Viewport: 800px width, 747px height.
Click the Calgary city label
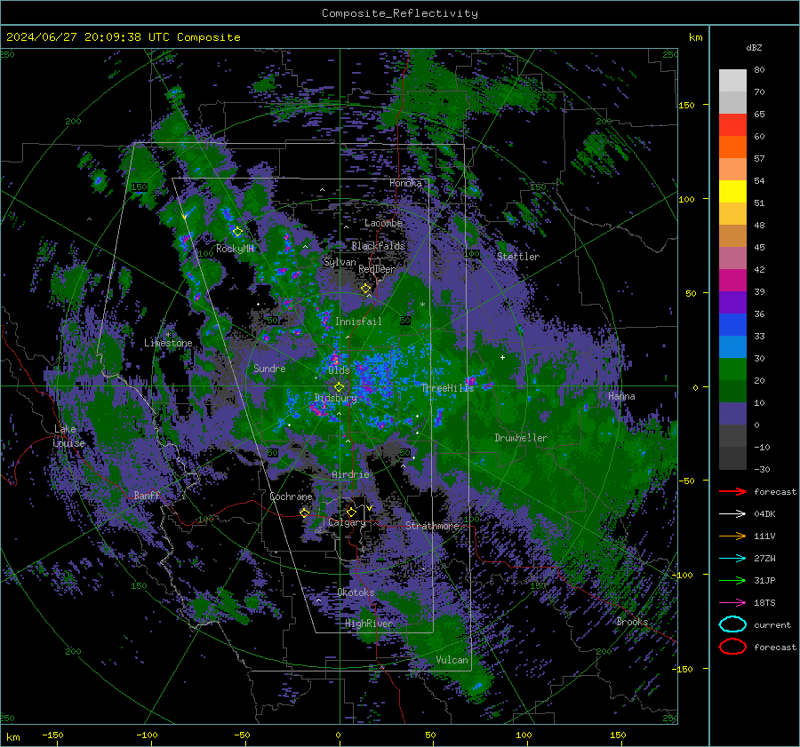coord(347,522)
